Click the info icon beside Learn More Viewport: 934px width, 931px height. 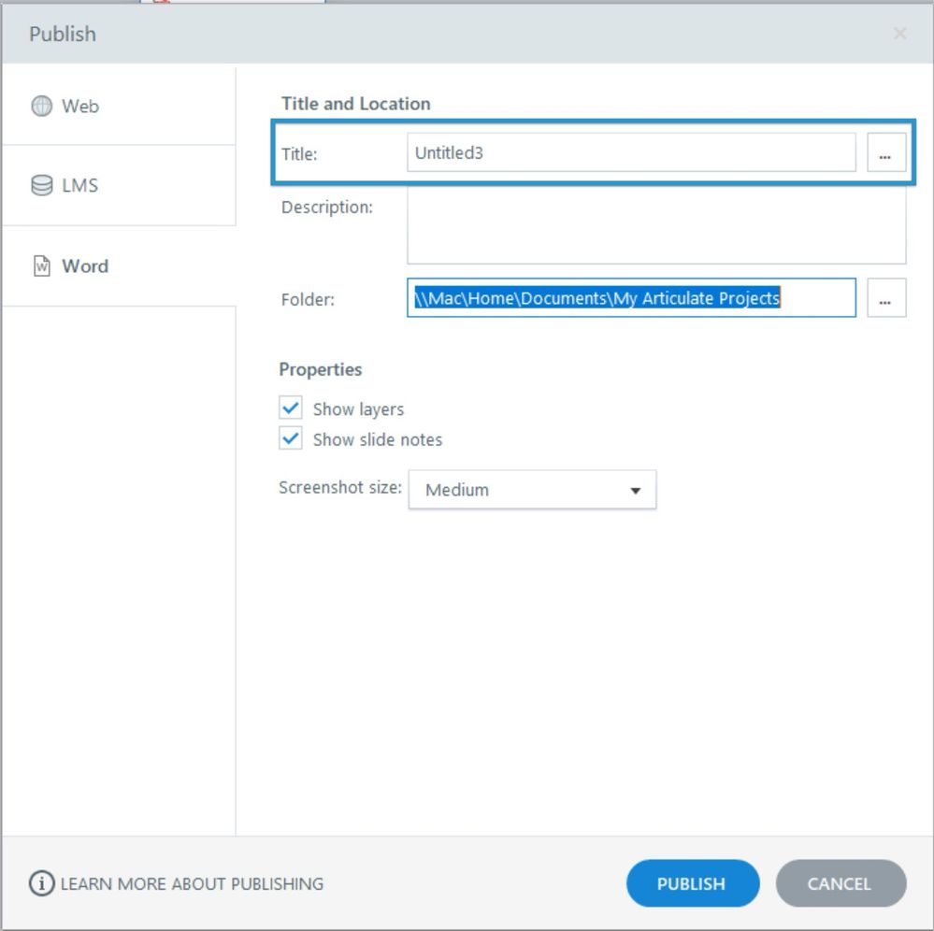(41, 883)
